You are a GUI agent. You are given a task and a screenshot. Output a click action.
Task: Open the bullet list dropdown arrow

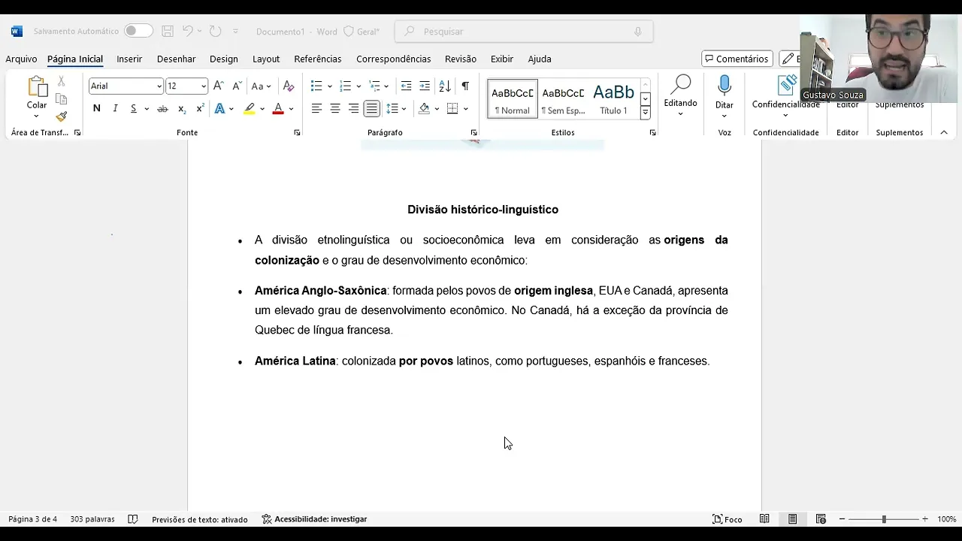click(329, 86)
